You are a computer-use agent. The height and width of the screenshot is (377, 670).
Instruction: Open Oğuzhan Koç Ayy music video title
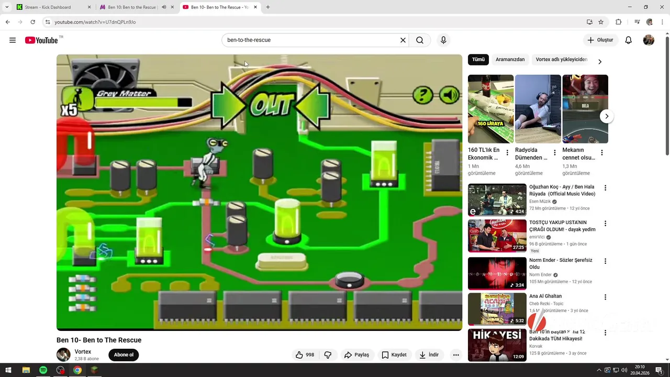coord(562,191)
